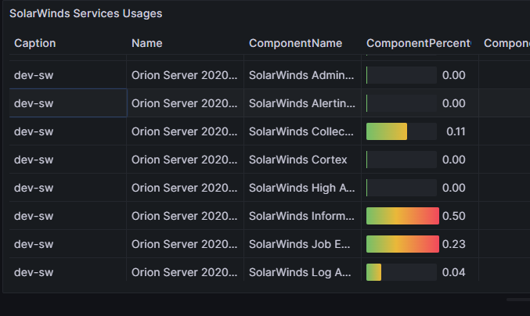Select the SolarWinds Admin... component cell

click(302, 75)
